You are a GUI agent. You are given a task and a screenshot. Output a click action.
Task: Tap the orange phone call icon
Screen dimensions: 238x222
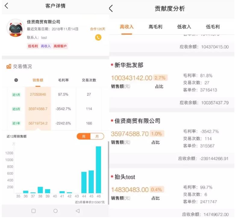pyautogui.click(x=98, y=37)
